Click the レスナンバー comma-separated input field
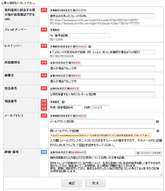 tap(103, 52)
